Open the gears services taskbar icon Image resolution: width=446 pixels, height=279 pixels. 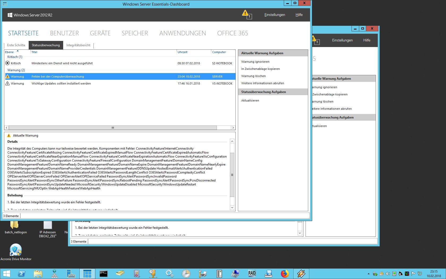(169, 274)
